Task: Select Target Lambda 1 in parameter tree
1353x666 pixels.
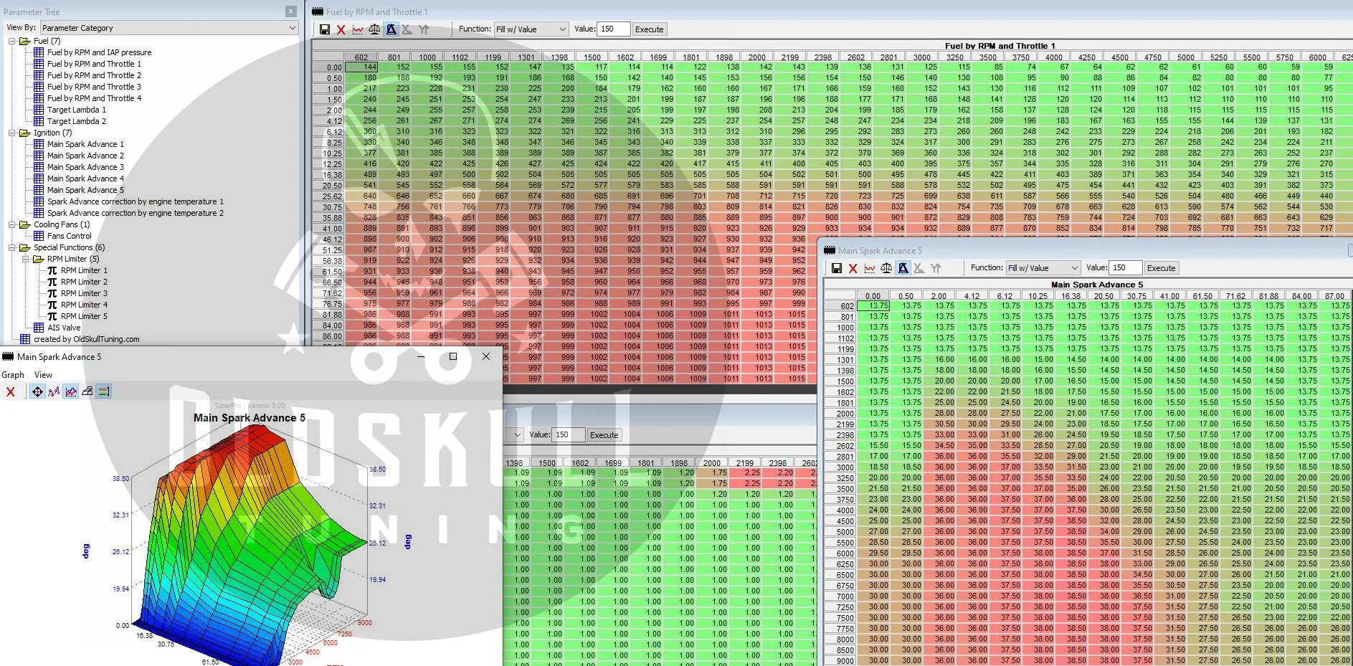Action: tap(76, 110)
